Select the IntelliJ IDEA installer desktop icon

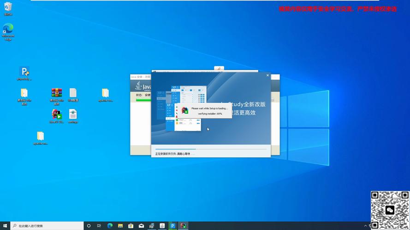[57, 116]
